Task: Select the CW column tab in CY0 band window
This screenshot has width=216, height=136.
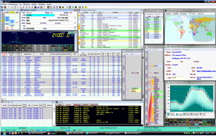Action: pyautogui.click(x=12, y=12)
